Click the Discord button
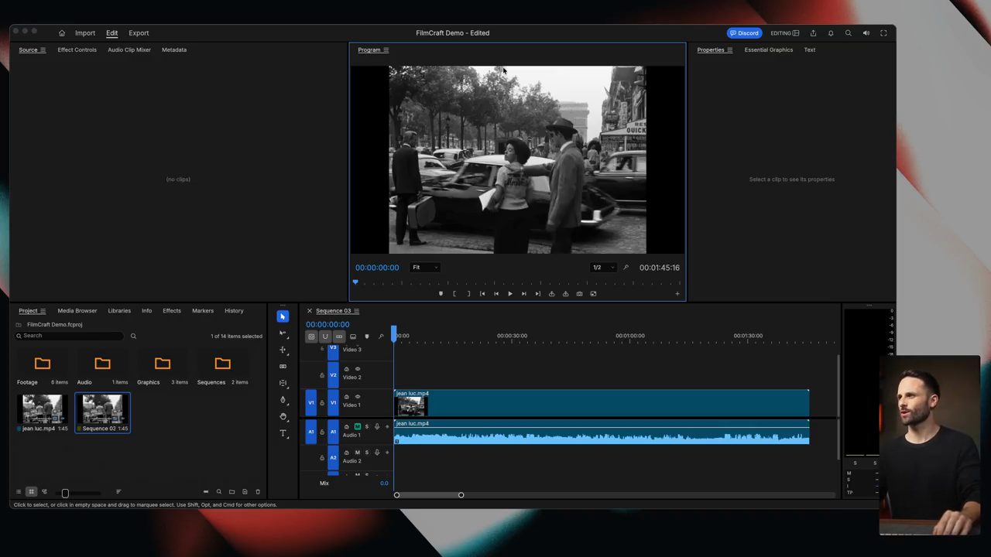 pos(744,33)
